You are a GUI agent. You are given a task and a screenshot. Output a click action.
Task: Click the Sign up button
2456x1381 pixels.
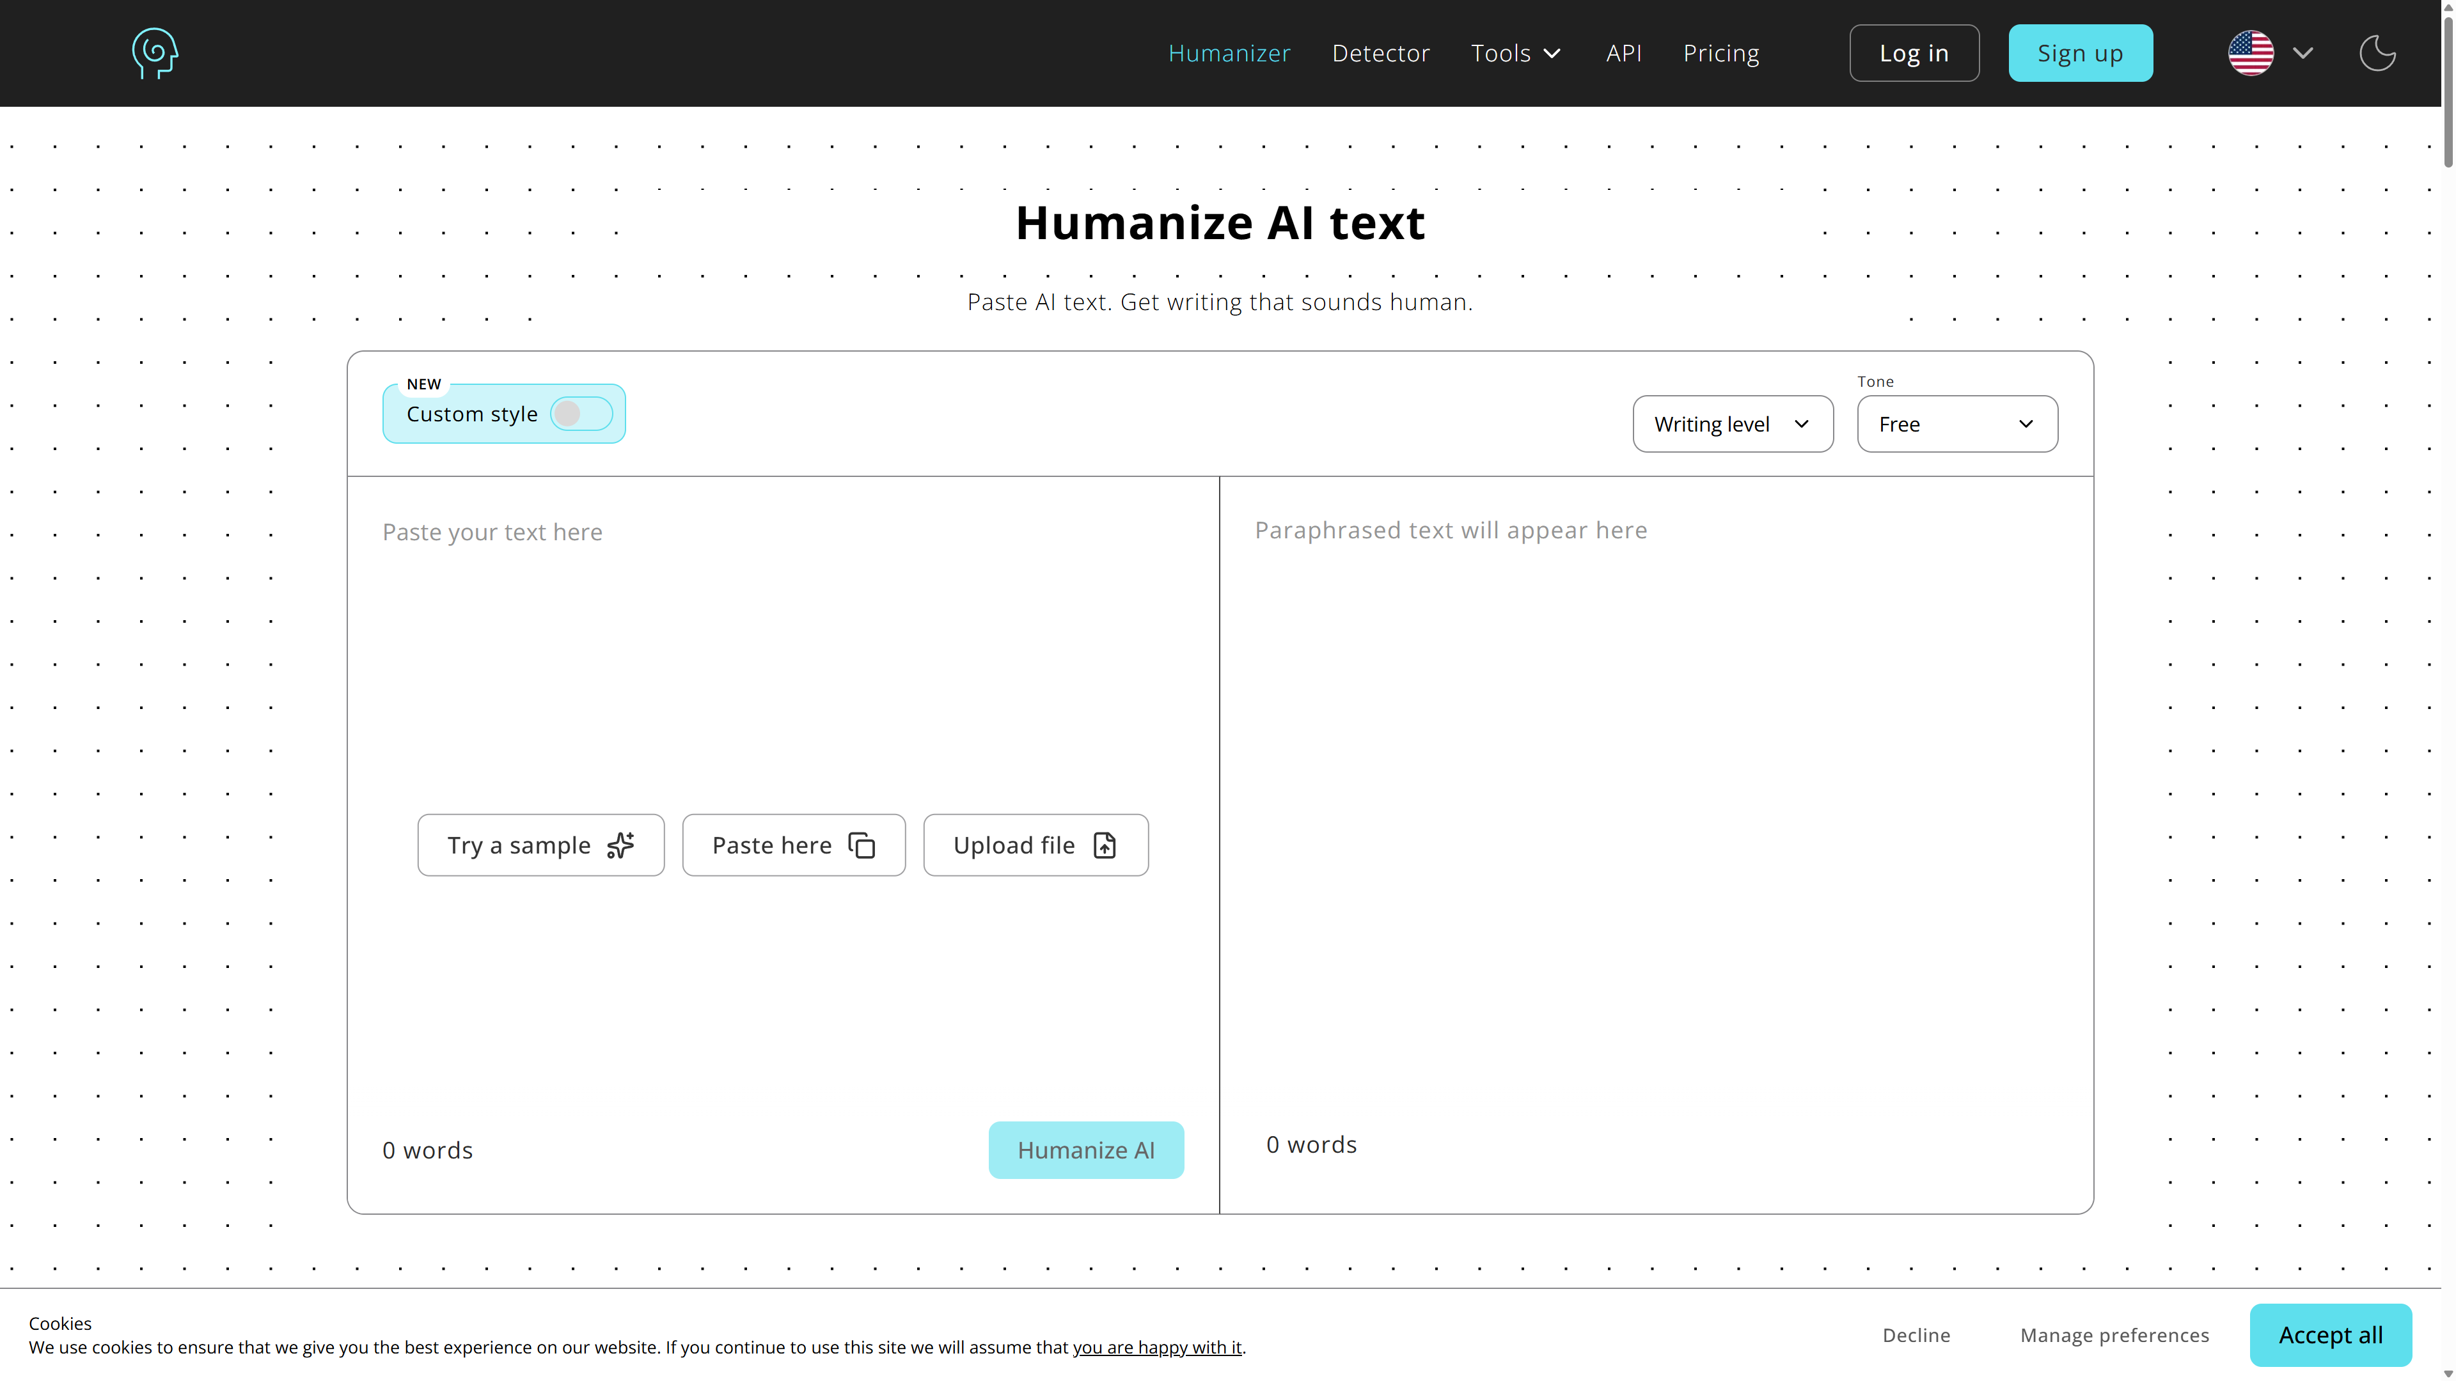pyautogui.click(x=2081, y=53)
